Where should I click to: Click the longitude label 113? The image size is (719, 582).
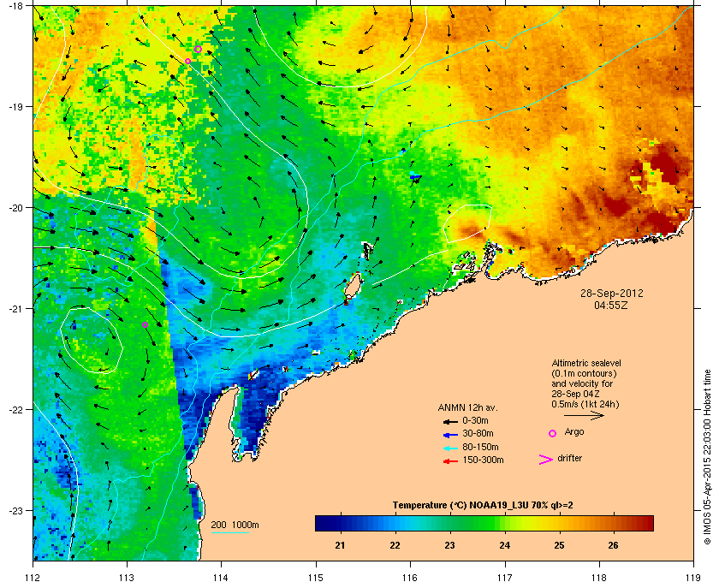[127, 577]
